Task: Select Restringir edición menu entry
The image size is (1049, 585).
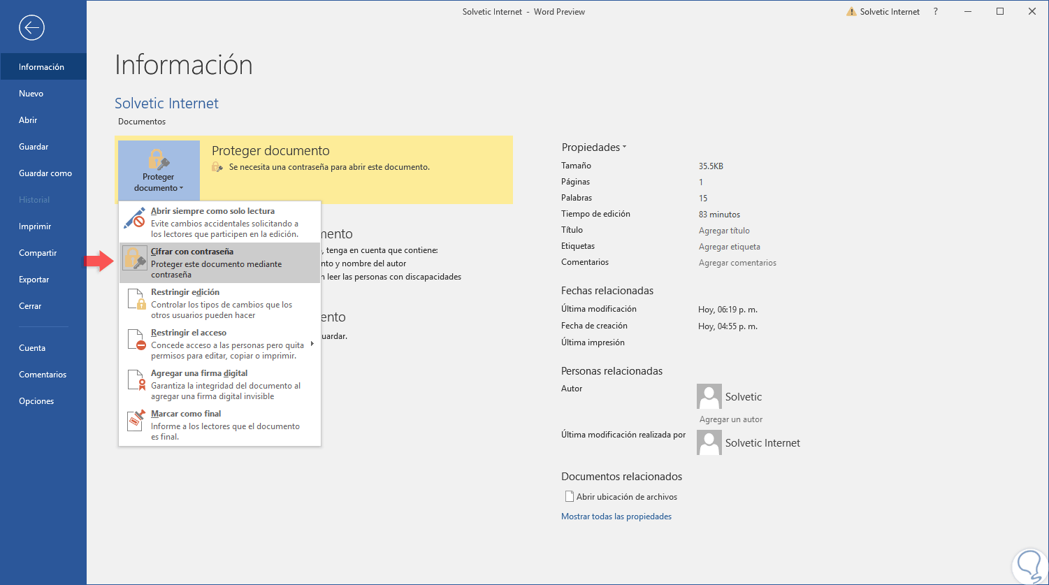Action: coord(219,303)
